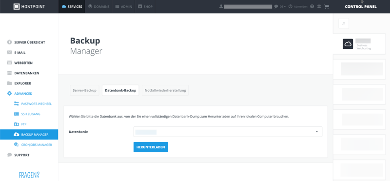Click the Webseiten window icon
This screenshot has height=181, width=390.
[x=9, y=63]
